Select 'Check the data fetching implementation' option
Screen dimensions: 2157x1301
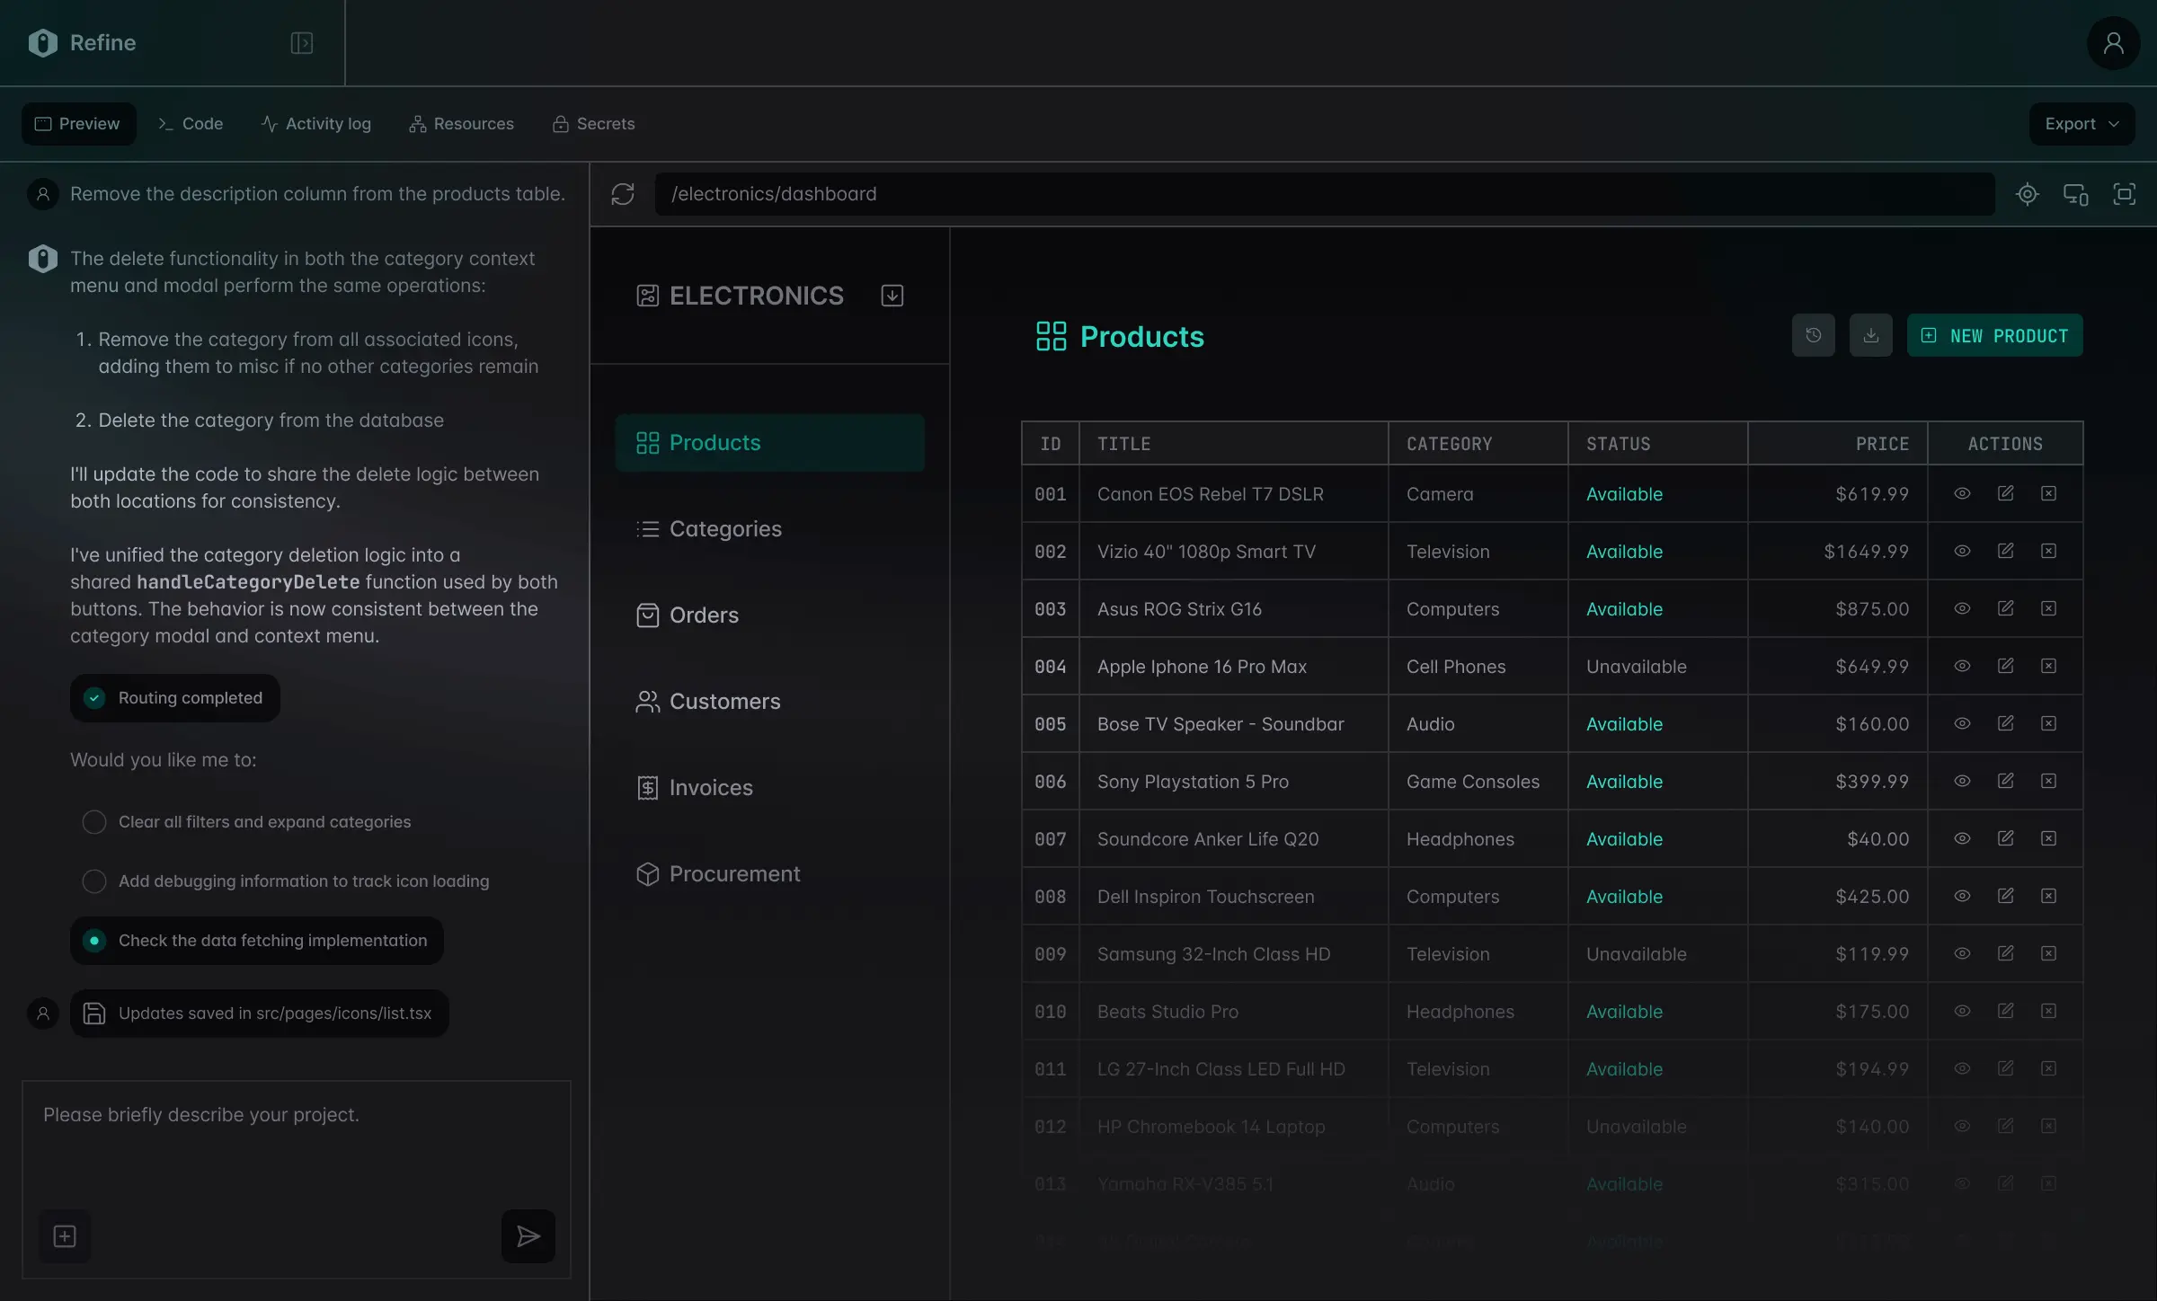94,941
